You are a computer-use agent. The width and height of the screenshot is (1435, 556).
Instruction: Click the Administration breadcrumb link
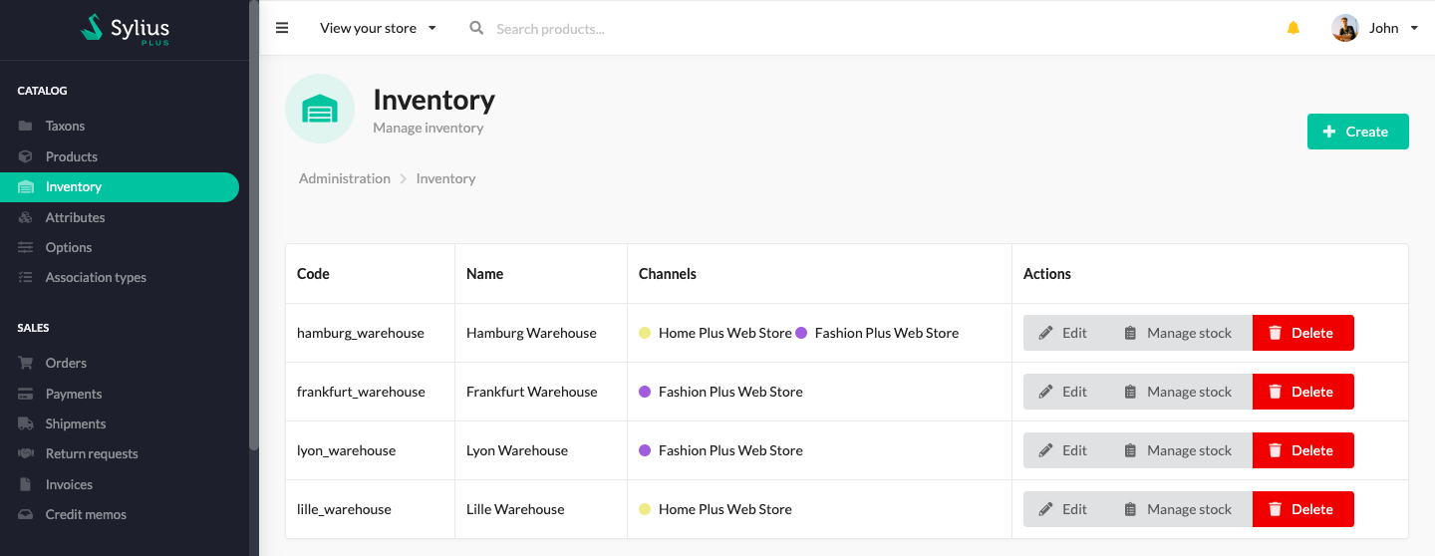tap(345, 178)
